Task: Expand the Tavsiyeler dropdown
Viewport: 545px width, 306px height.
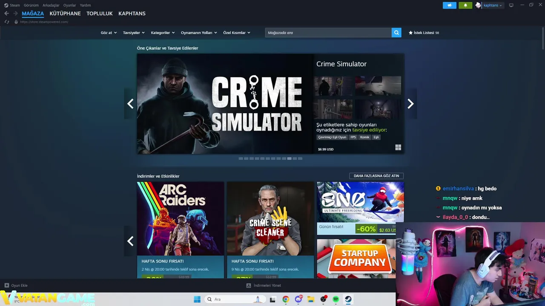Action: point(134,33)
